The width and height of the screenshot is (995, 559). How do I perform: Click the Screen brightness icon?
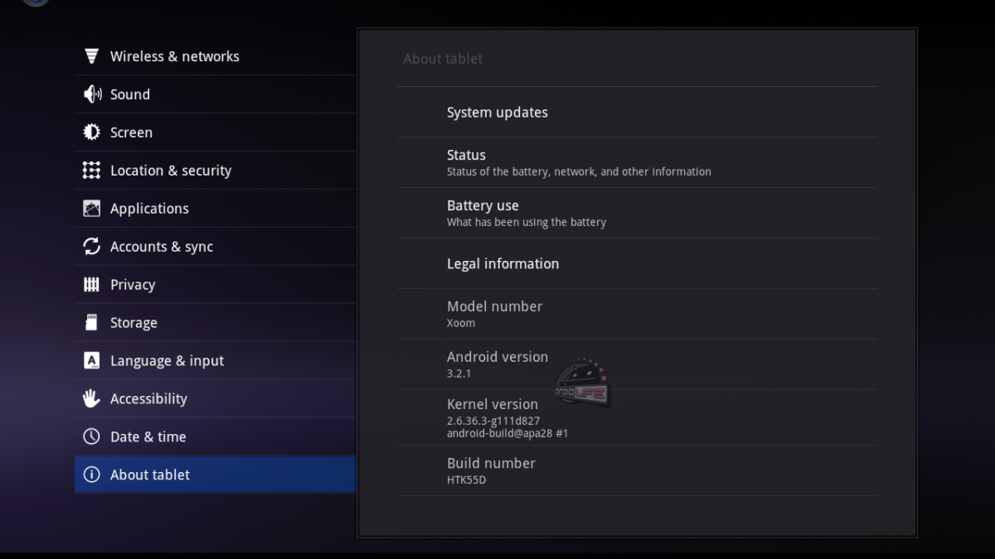[x=91, y=133]
